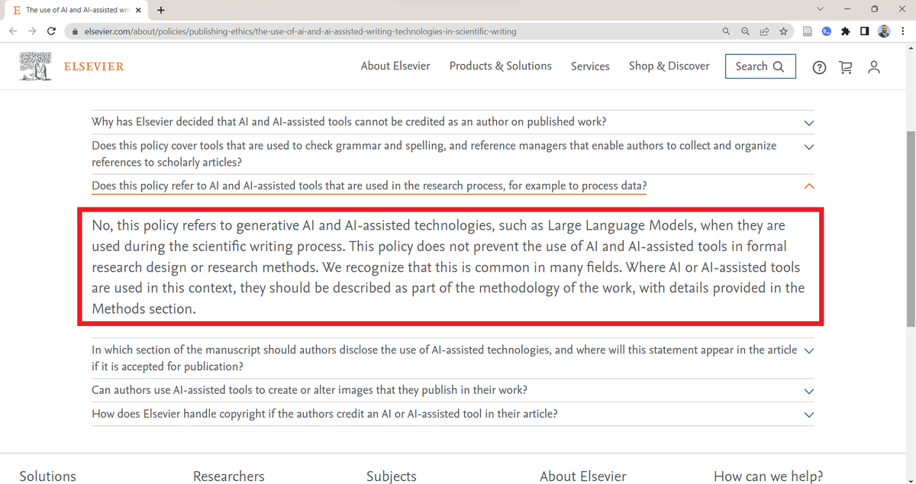Open the shopping cart icon
The image size is (916, 484).
coord(846,67)
